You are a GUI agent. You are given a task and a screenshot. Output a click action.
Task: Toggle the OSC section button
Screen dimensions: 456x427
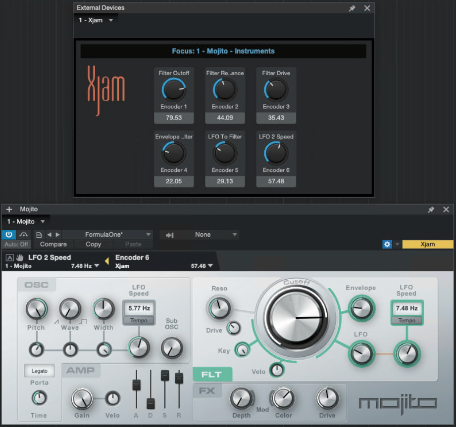point(37,285)
